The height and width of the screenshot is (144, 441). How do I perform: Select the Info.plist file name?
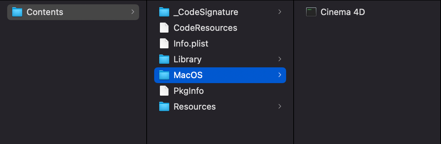191,44
